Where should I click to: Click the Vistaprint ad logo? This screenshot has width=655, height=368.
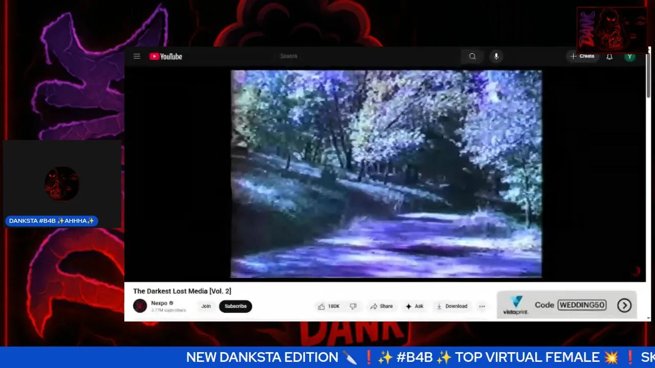point(516,305)
